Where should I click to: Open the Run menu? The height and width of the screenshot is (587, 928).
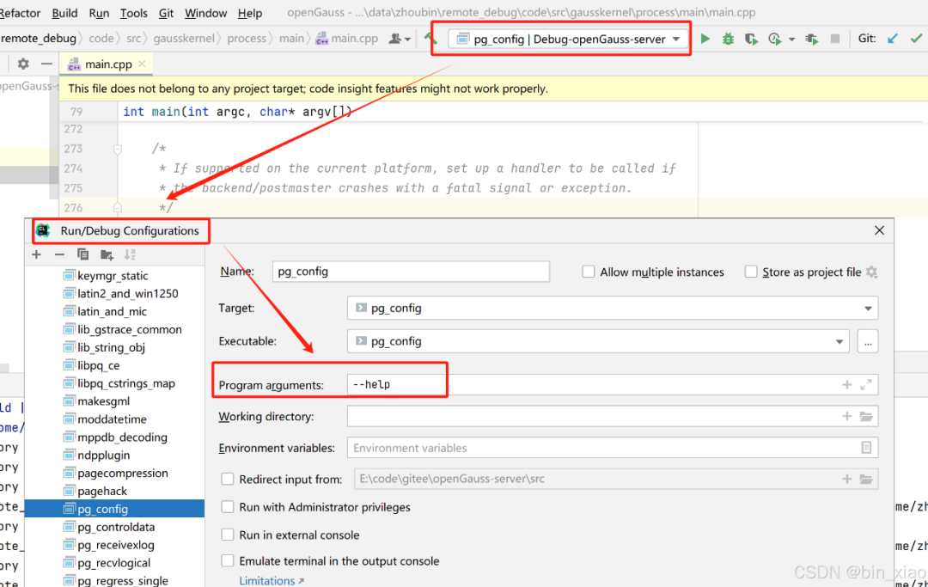[x=99, y=13]
